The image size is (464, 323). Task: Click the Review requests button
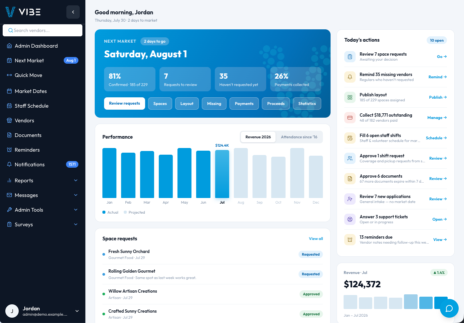pos(124,103)
